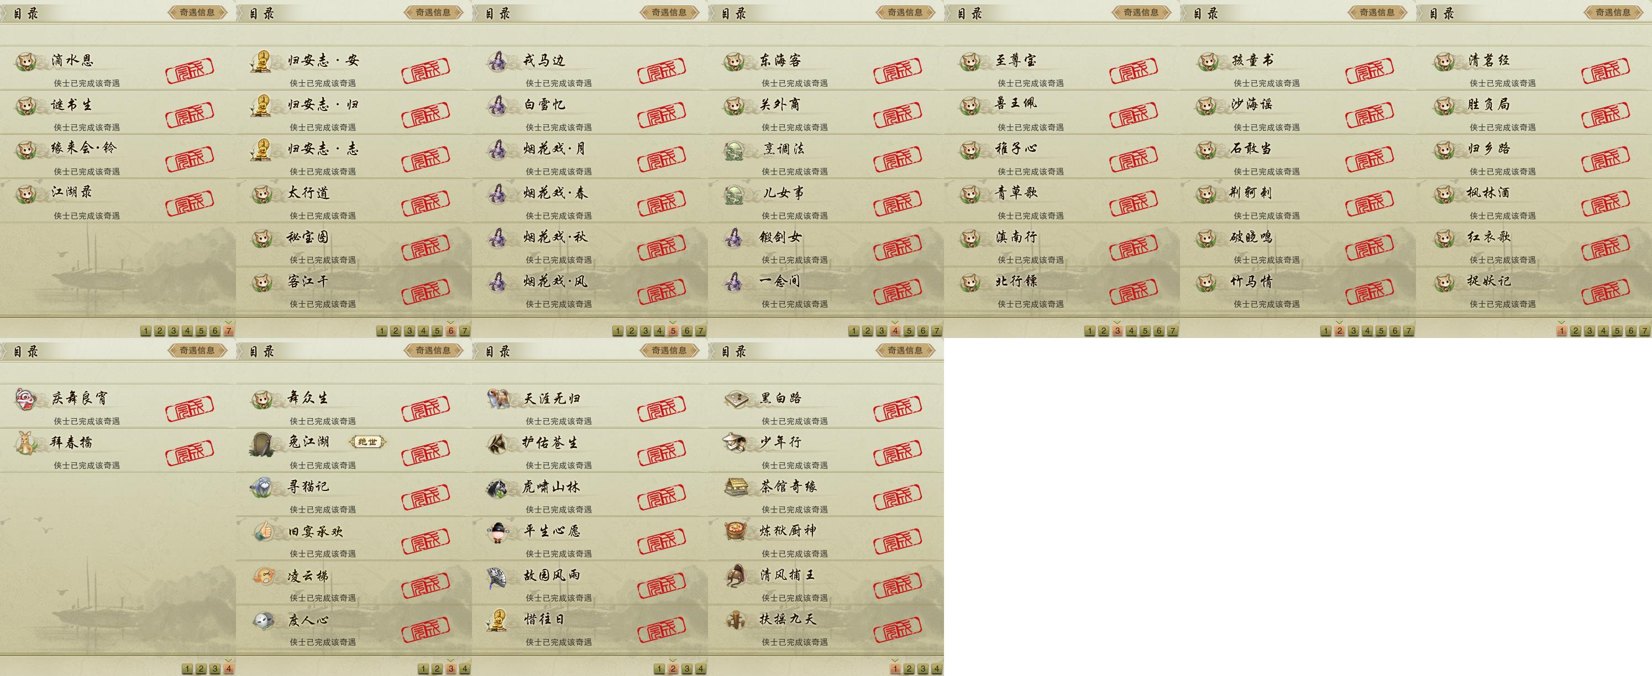Open the 天涯无归 adventure entry
Image resolution: width=1652 pixels, height=676 pixels.
click(590, 406)
